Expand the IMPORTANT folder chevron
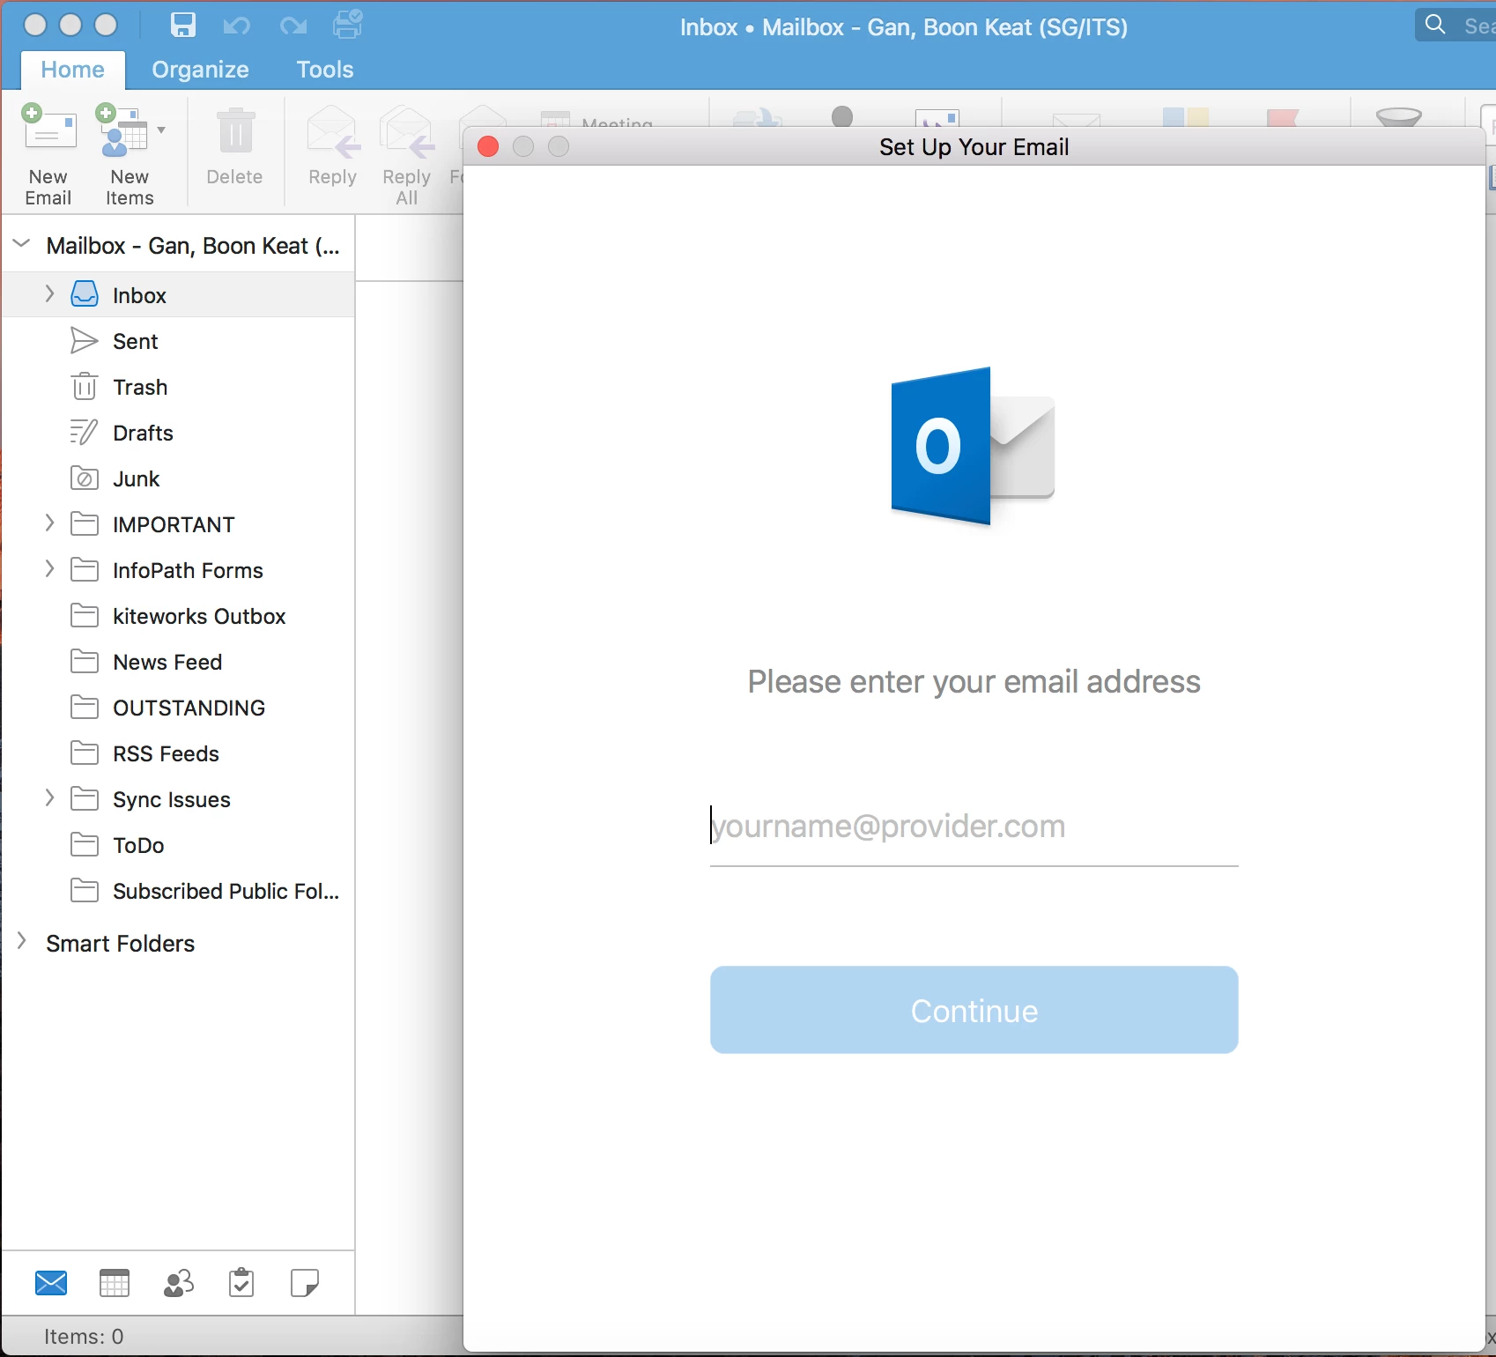 [x=49, y=523]
